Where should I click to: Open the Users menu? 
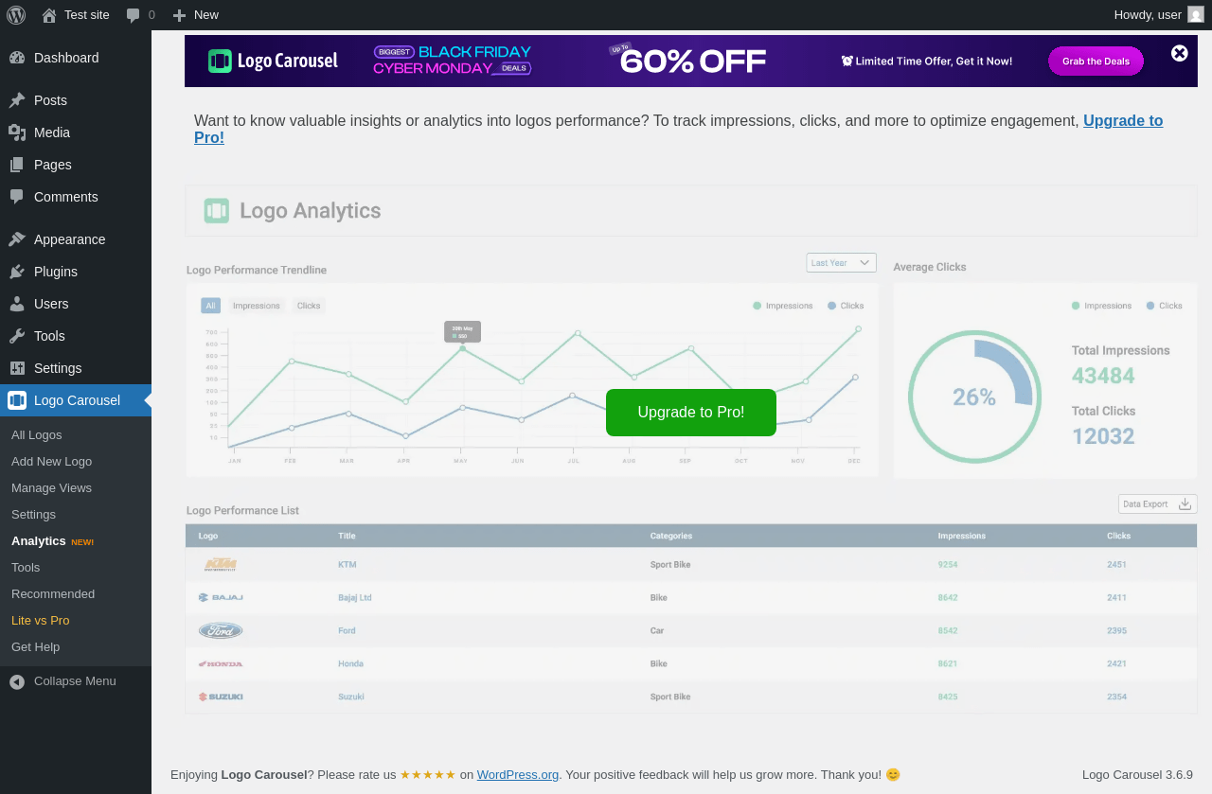76,304
